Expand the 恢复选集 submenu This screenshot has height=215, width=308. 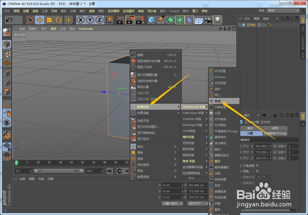[155, 113]
